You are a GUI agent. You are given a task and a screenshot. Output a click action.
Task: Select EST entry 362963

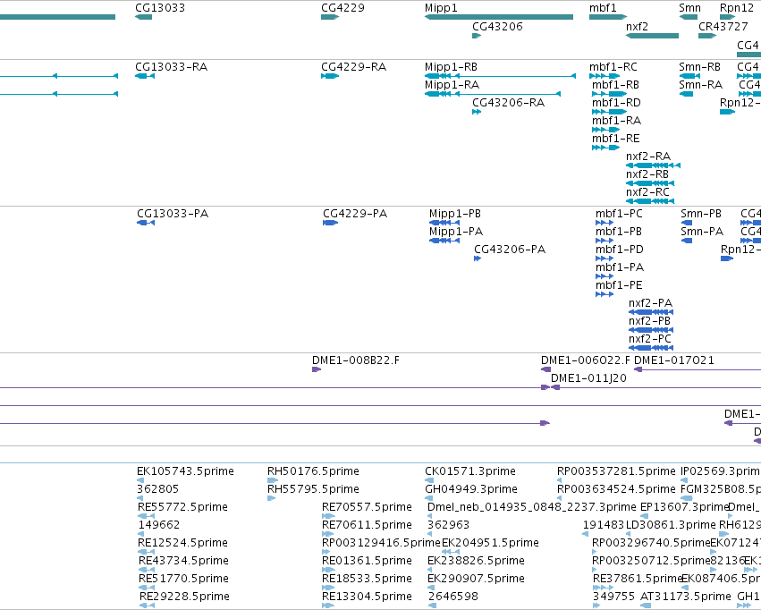coord(430,534)
